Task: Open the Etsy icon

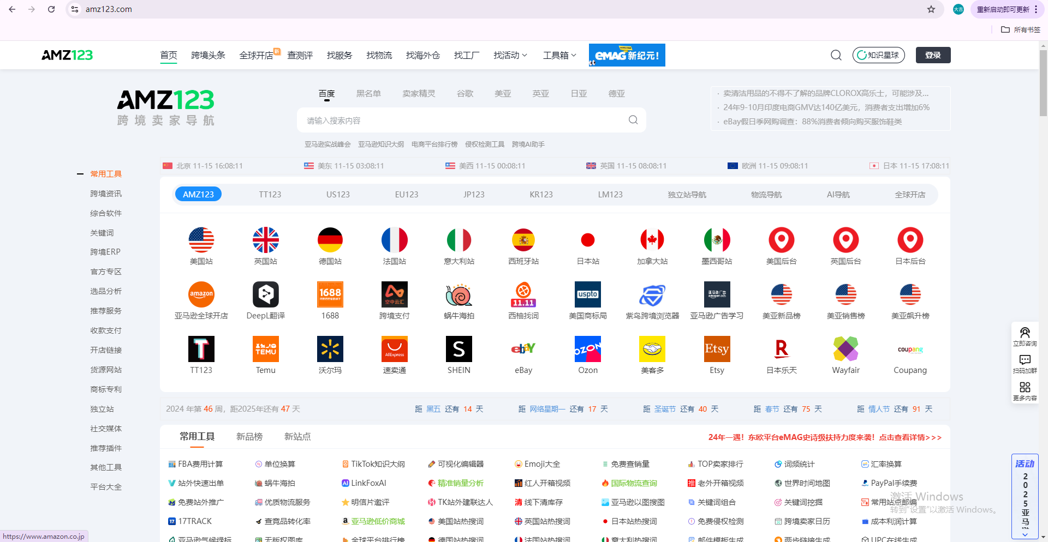Action: coord(717,349)
